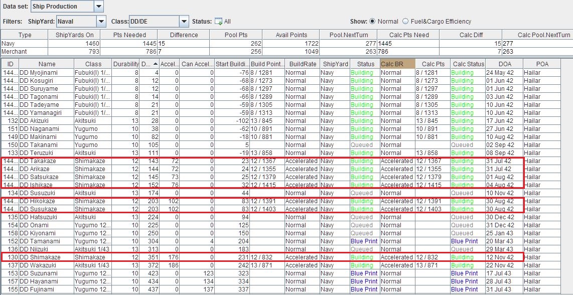Select the Navy row in summary table

(286, 44)
